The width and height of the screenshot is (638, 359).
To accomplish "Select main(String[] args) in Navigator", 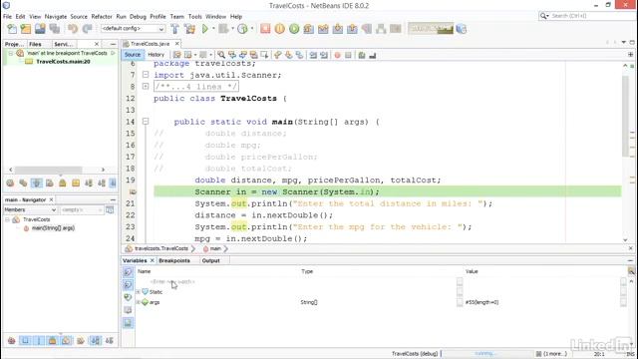I will pyautogui.click(x=53, y=228).
